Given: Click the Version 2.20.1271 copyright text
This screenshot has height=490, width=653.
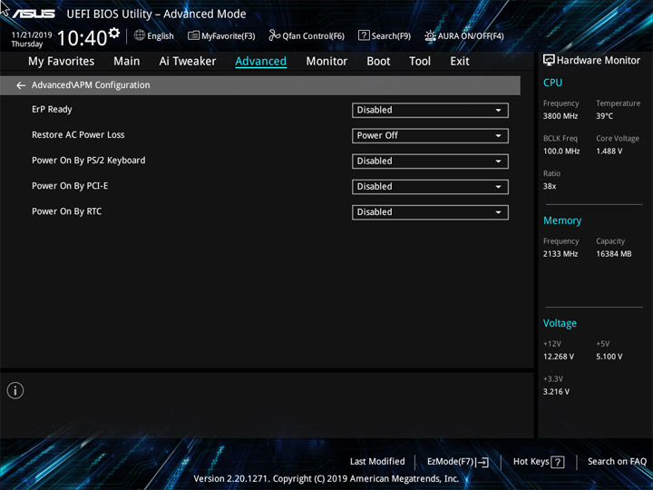Looking at the screenshot, I should pyautogui.click(x=326, y=479).
